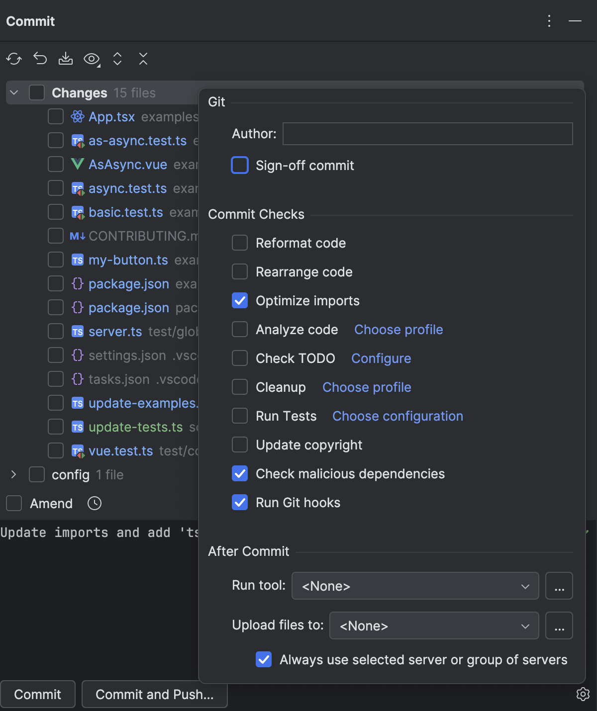Collapse all file groups icon

coord(143,59)
